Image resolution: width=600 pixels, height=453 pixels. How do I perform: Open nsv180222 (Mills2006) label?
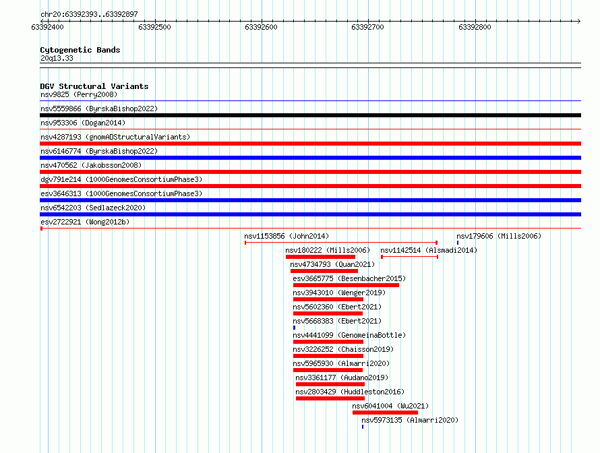click(328, 250)
